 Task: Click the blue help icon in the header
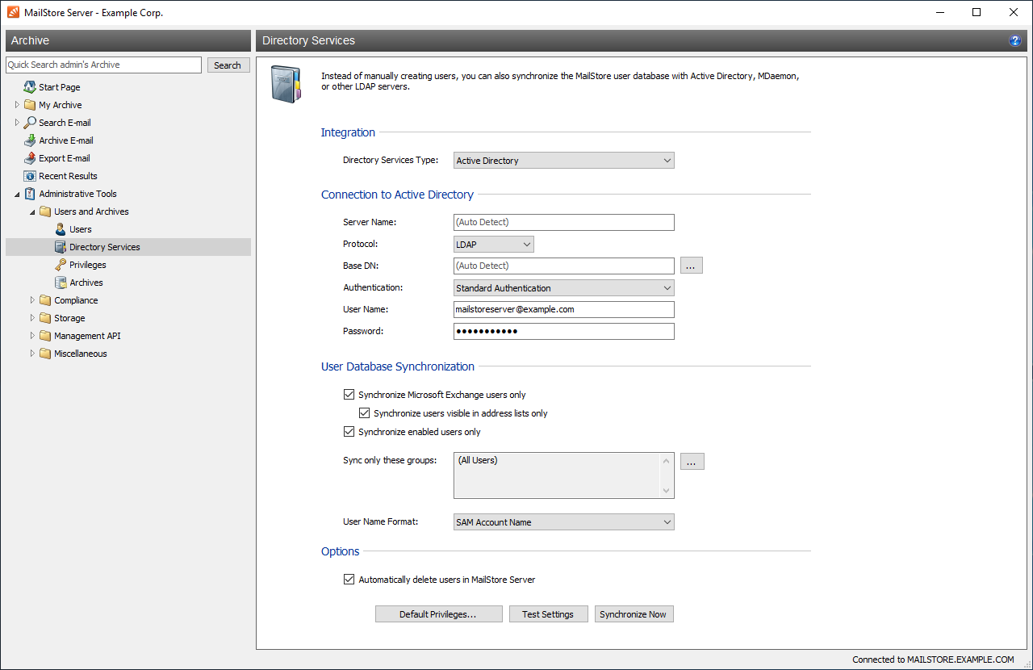pyautogui.click(x=1014, y=40)
